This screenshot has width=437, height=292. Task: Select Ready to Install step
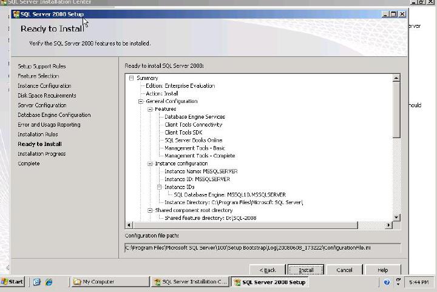pos(39,144)
